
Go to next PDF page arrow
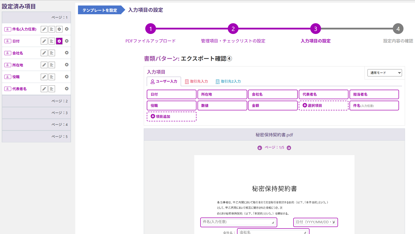click(289, 148)
